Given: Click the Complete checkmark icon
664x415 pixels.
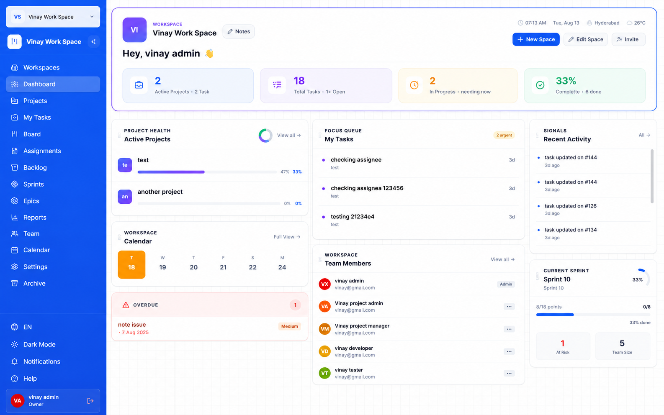Looking at the screenshot, I should pyautogui.click(x=540, y=85).
